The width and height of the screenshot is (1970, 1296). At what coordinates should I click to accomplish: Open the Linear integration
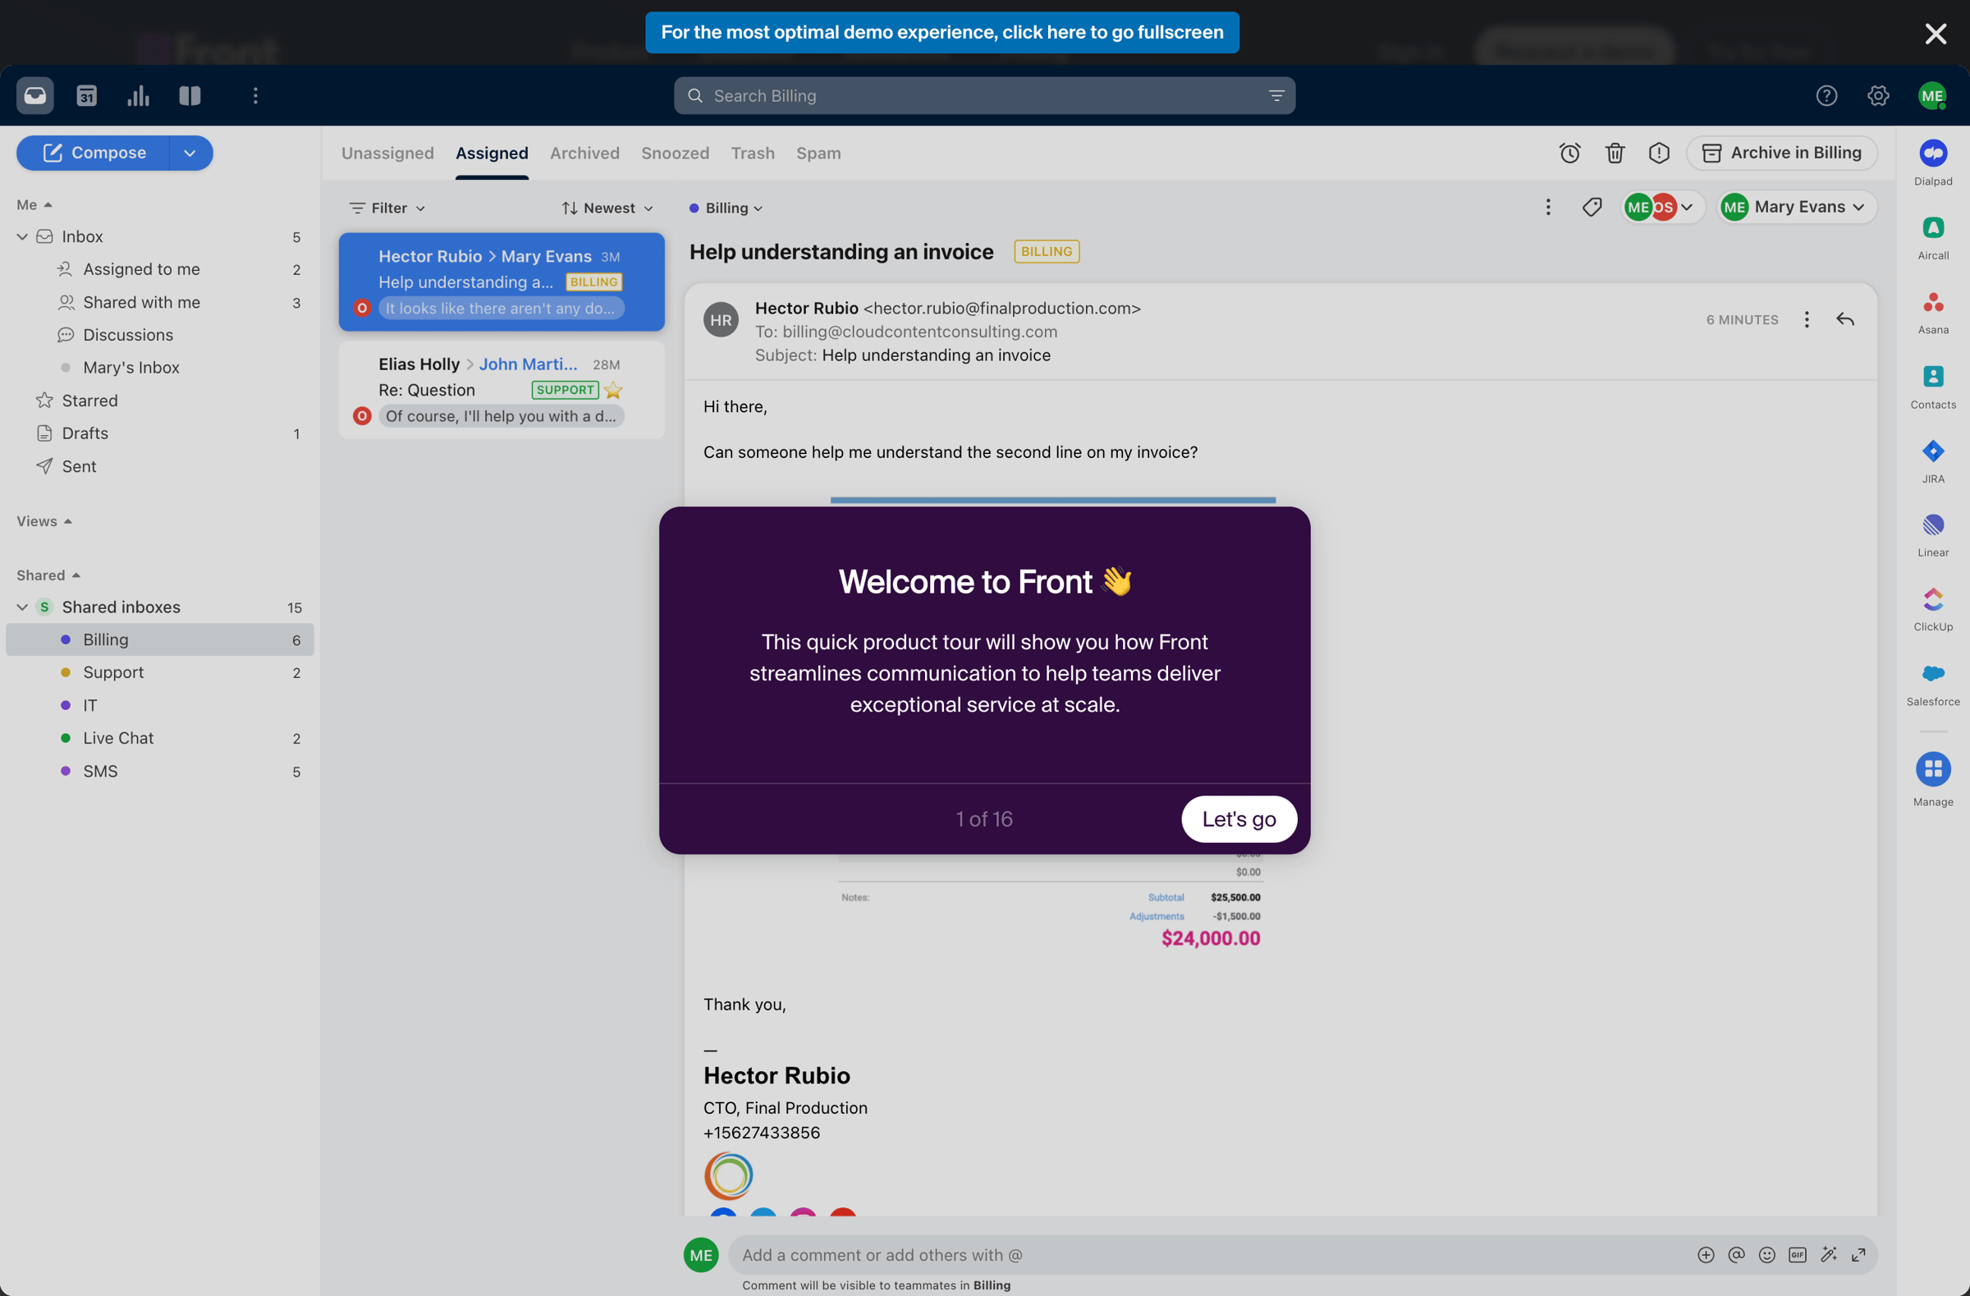pyautogui.click(x=1933, y=534)
